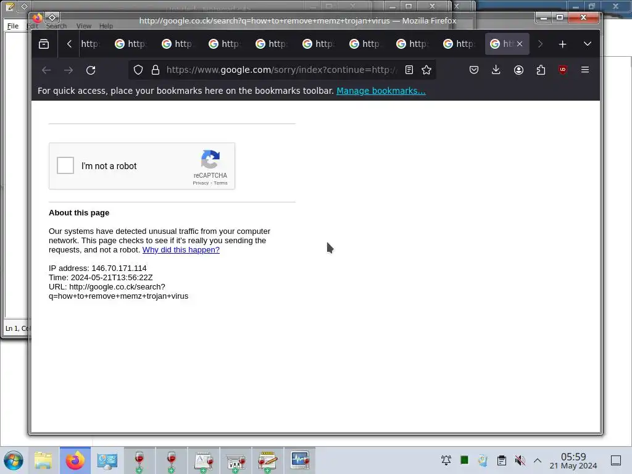Unmute the volume tray icon
The height and width of the screenshot is (474, 632).
point(520,460)
